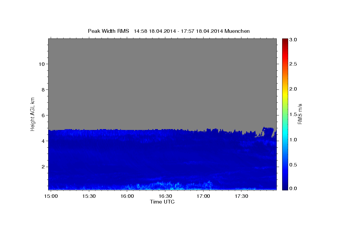Click the colorbar value 1.0

293,140
